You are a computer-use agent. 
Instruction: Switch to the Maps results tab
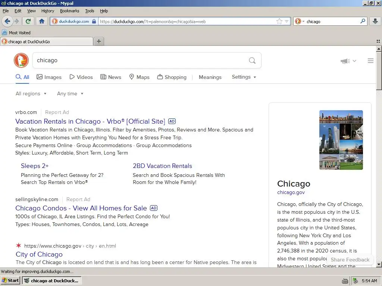[139, 77]
